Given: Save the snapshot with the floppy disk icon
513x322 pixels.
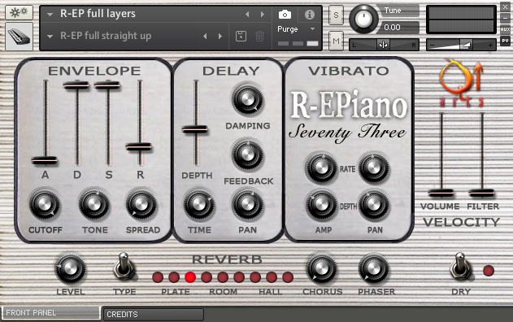Looking at the screenshot, I should (x=241, y=36).
